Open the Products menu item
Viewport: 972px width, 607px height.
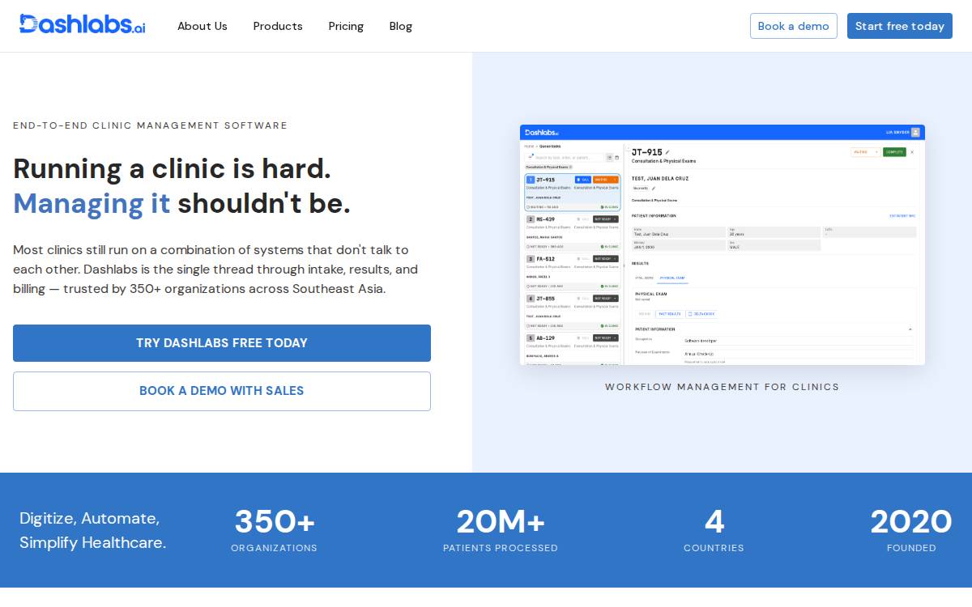pos(278,26)
